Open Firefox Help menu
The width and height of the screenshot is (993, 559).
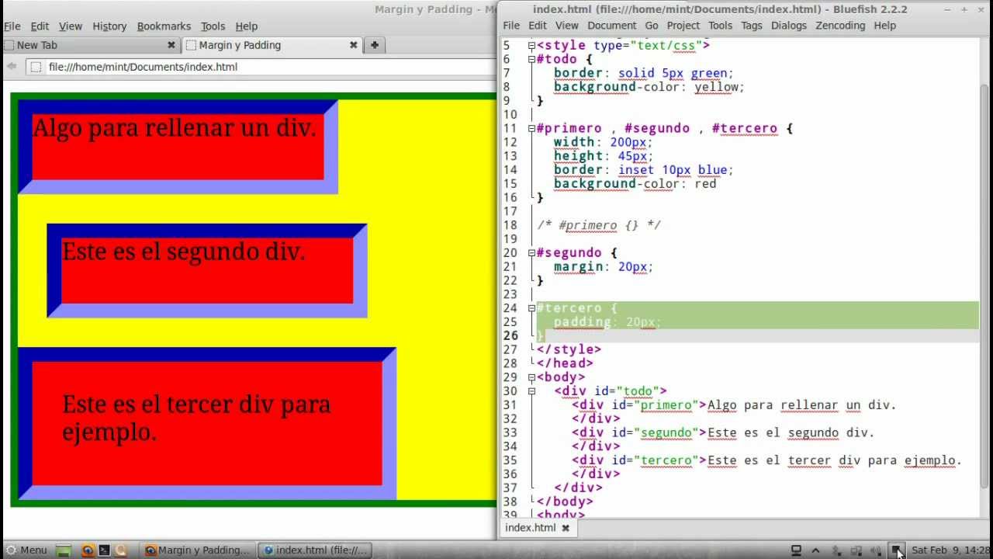coord(246,26)
